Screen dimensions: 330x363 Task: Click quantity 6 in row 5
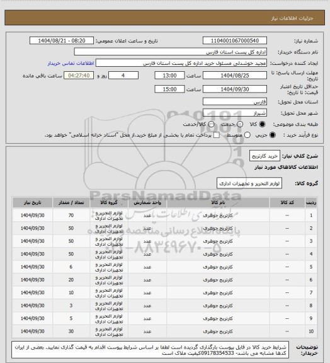click(71, 267)
